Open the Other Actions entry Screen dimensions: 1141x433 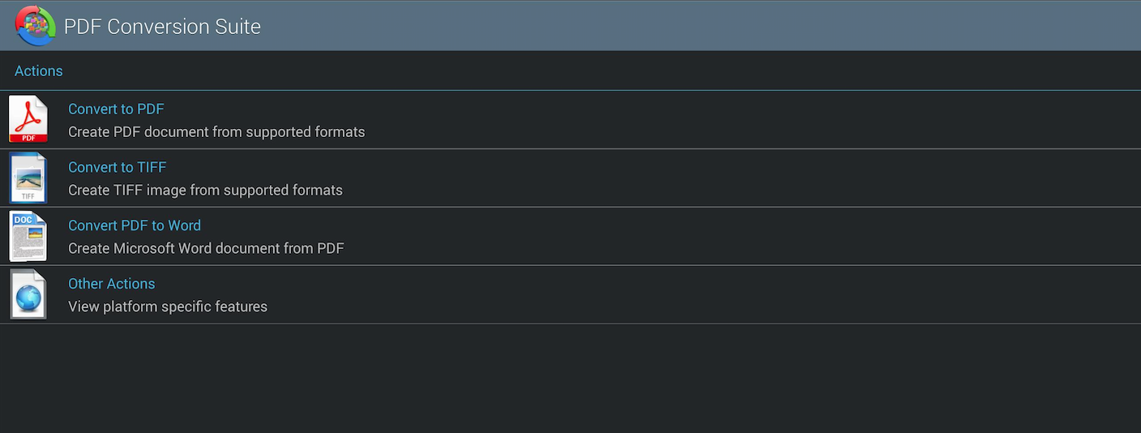point(570,295)
